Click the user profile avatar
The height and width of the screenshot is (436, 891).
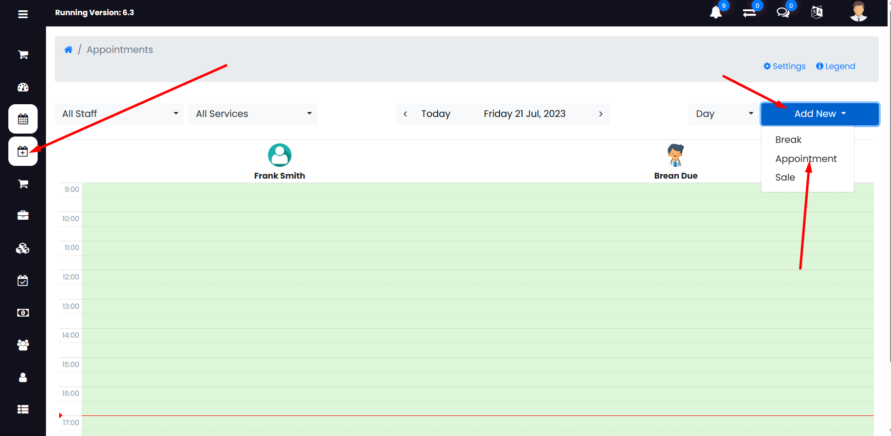858,12
